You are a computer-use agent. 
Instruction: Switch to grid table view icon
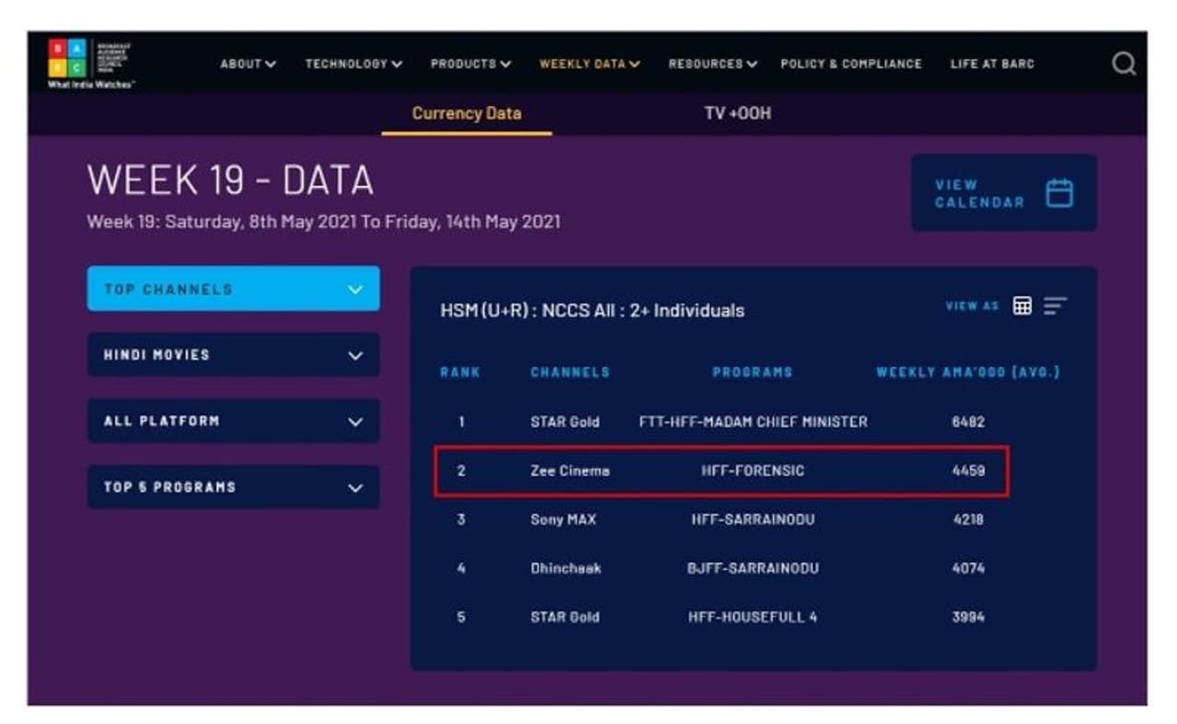point(1022,306)
